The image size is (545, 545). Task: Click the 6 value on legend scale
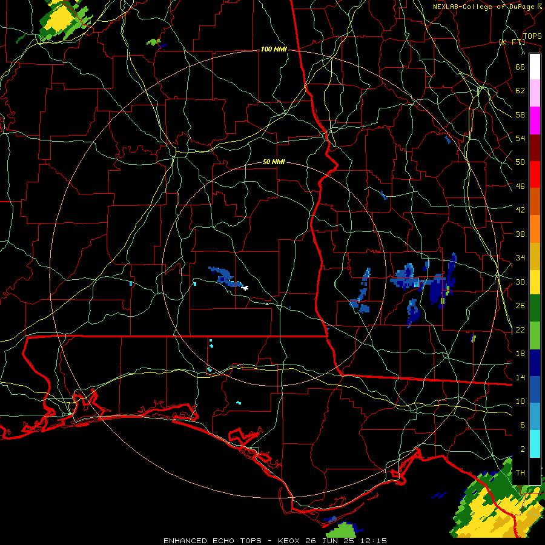[523, 425]
